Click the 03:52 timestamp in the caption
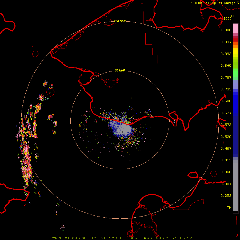 tap(186, 238)
